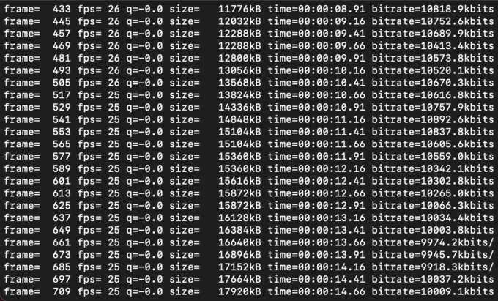Click the bitrate=10818.9kbits text
This screenshot has width=498, height=301.
tap(433, 9)
